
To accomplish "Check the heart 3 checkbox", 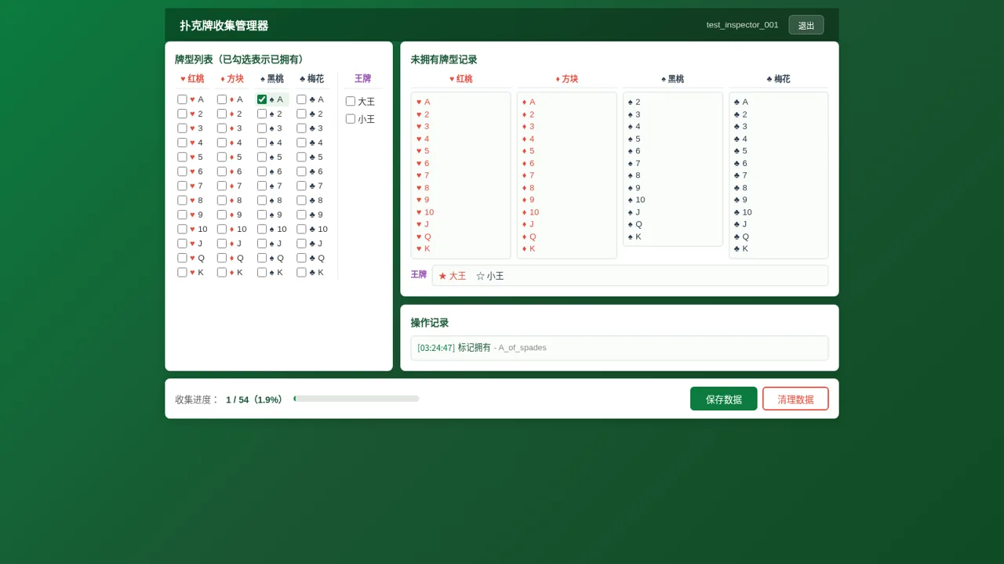I will coord(182,128).
